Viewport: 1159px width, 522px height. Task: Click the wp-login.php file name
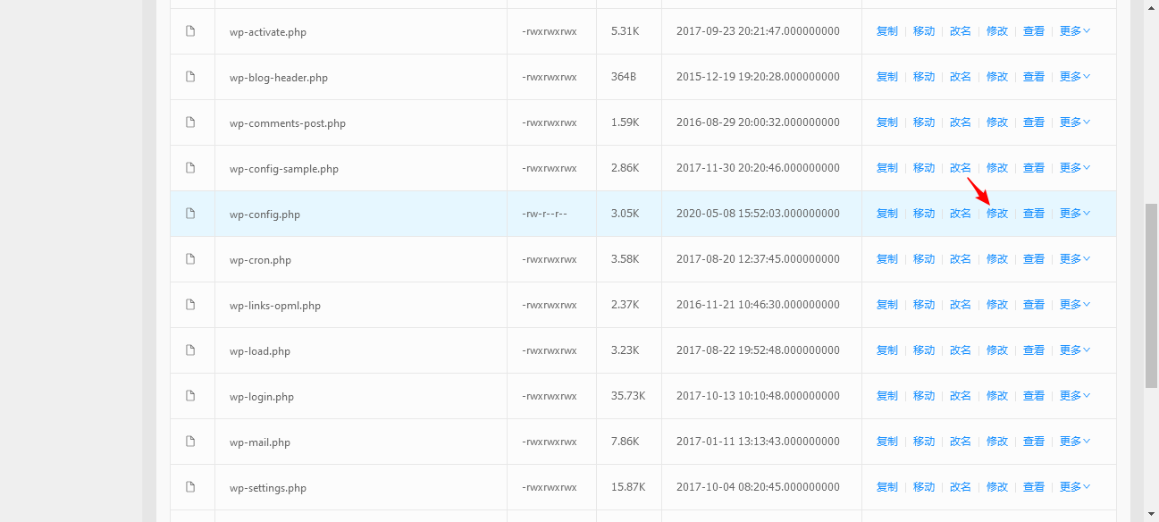click(x=262, y=397)
